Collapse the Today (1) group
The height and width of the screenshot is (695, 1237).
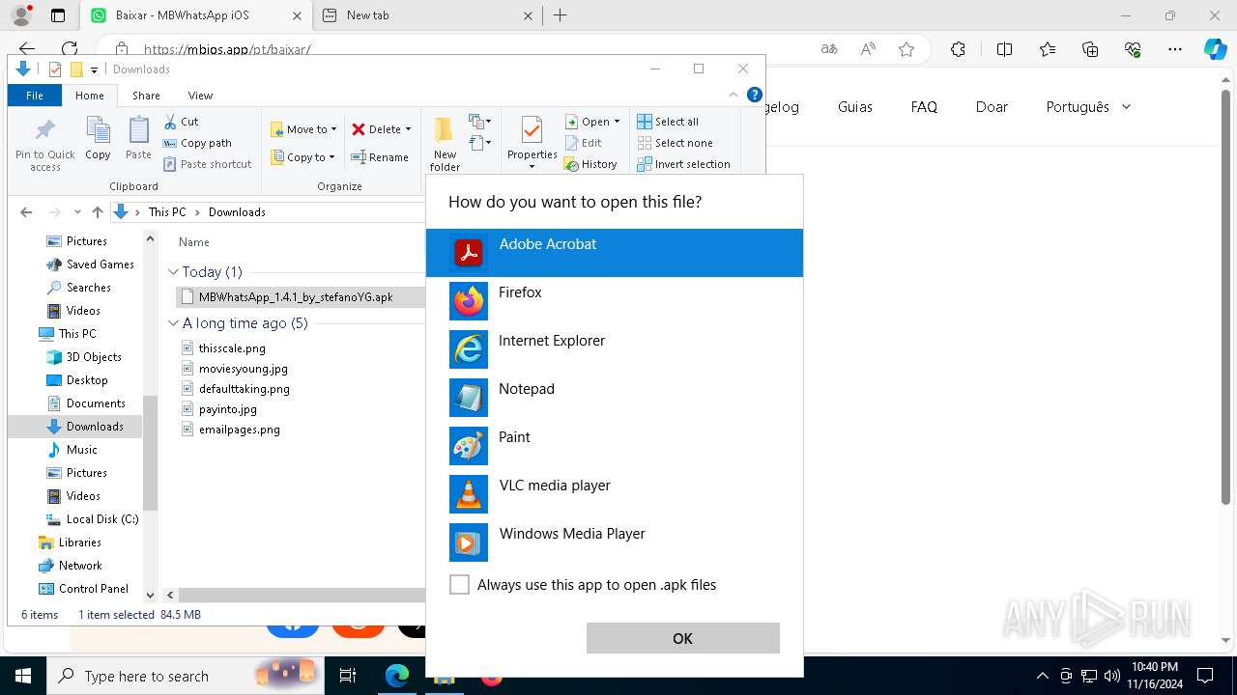coord(173,272)
